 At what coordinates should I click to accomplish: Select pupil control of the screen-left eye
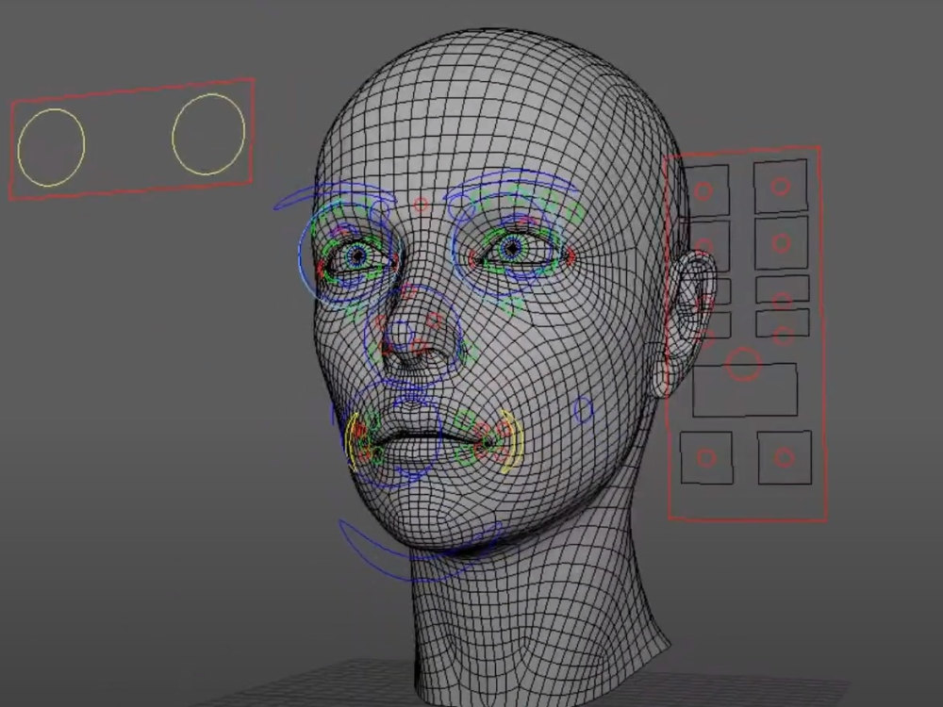click(357, 256)
